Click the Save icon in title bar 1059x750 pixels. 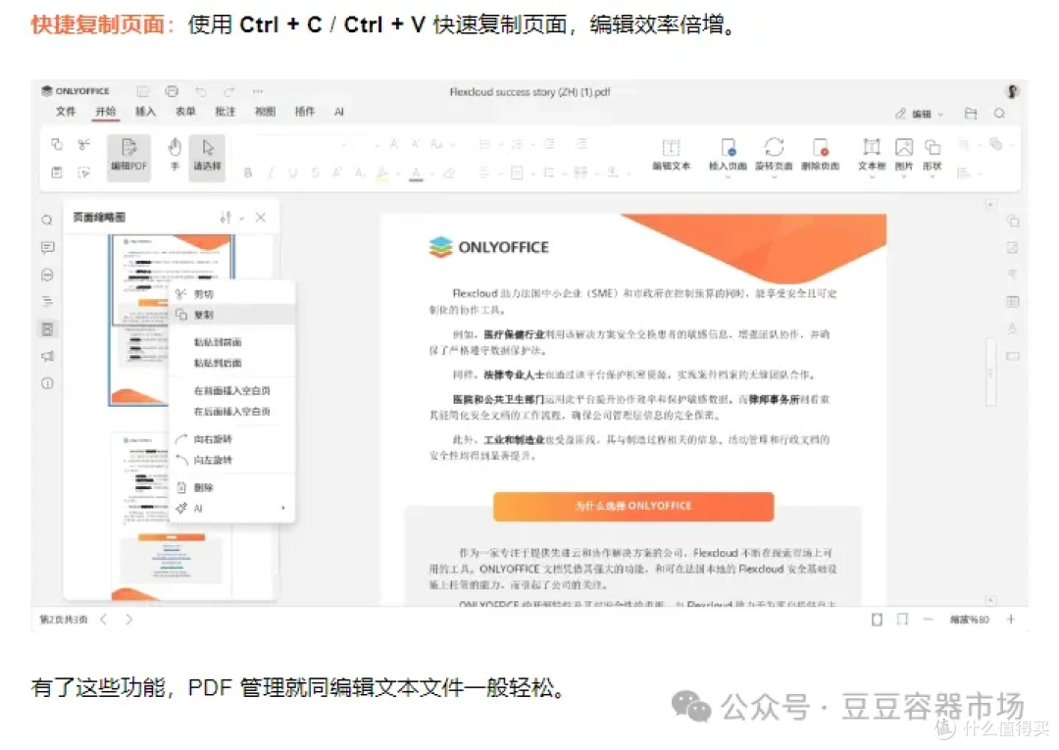pos(142,91)
